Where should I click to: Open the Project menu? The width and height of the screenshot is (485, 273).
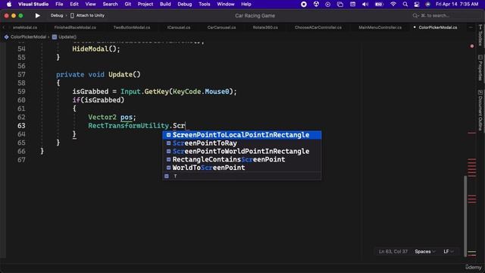coord(145,5)
